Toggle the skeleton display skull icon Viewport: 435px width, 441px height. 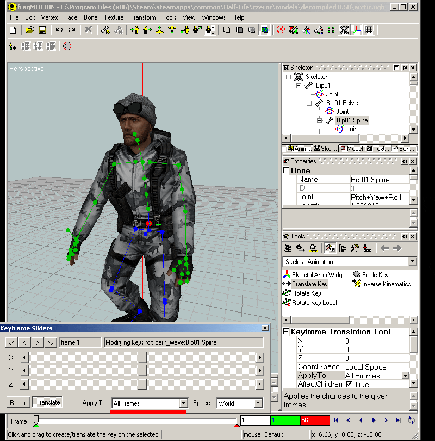(x=344, y=30)
